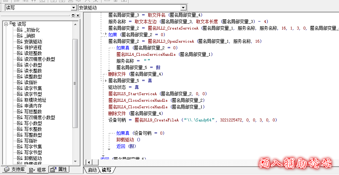Click the line 服务名称 = “”

(133, 61)
